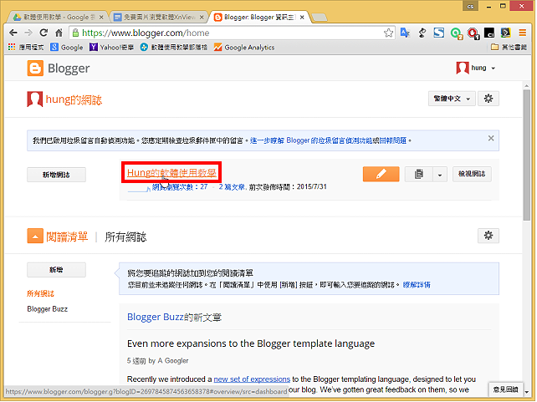Select 所有網誌 in the sidebar
The height and width of the screenshot is (402, 537).
tap(40, 293)
